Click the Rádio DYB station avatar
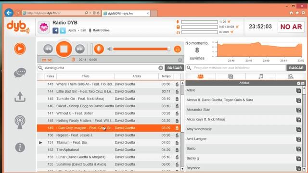The image size is (308, 173). click(44, 27)
